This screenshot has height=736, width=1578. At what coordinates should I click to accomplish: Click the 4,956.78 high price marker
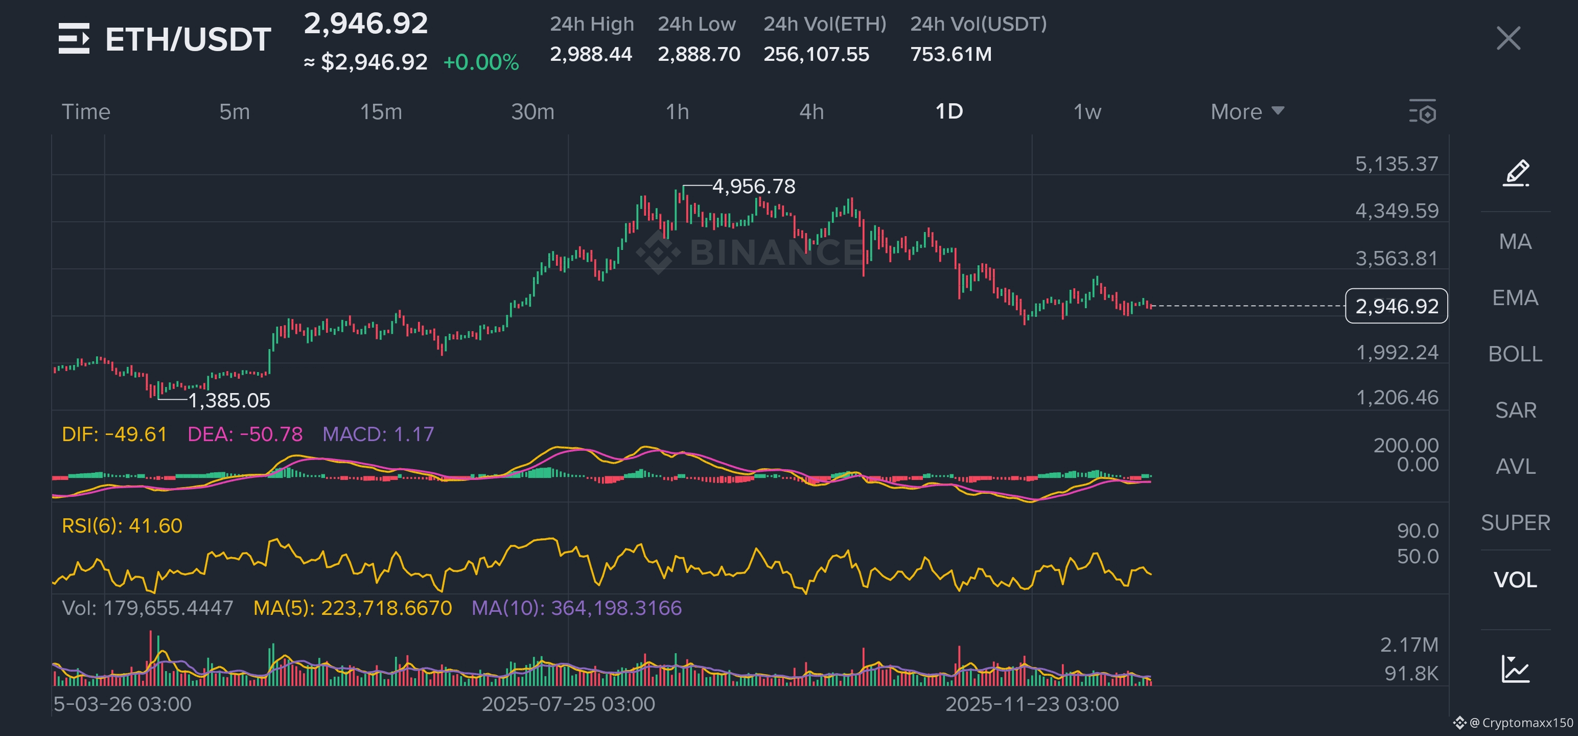pos(753,186)
